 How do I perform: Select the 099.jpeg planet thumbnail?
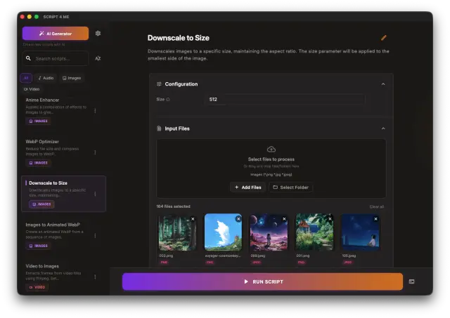pyautogui.click(x=269, y=232)
